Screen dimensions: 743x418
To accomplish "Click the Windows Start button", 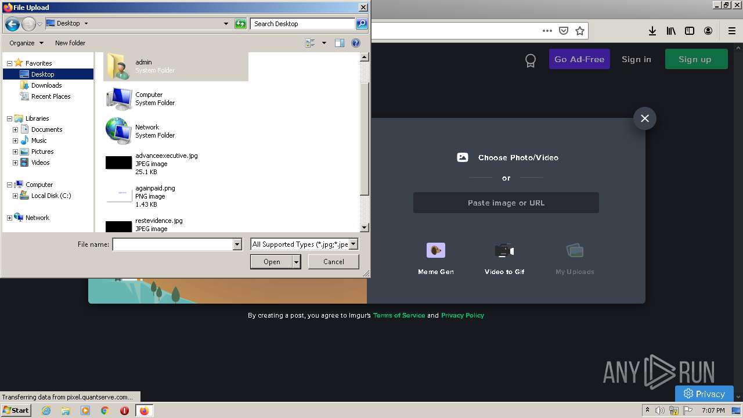I will click(16, 410).
